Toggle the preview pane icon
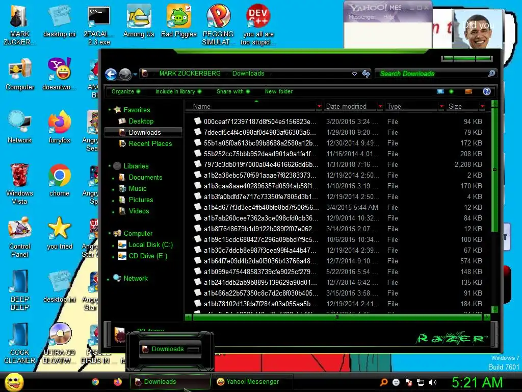 pyautogui.click(x=468, y=91)
